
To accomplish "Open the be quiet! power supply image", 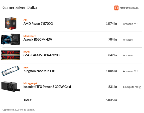I will click(x=10, y=86).
